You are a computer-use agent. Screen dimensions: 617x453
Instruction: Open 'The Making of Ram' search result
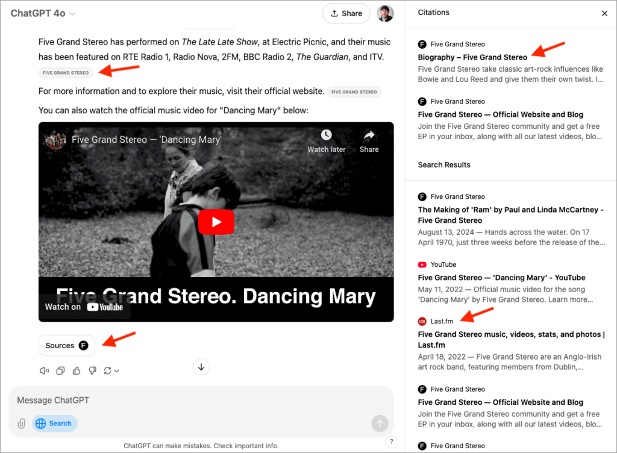[x=511, y=214]
